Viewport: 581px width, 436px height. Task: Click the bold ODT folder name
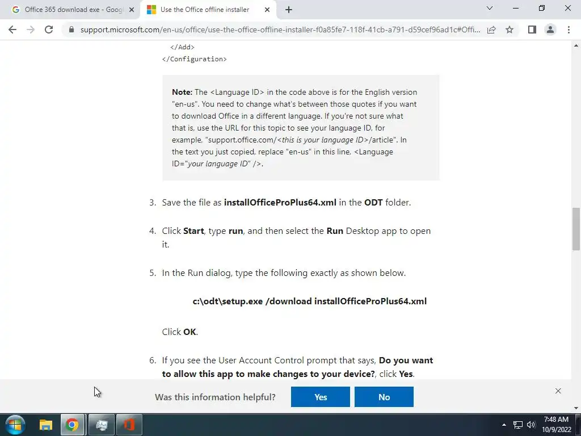click(x=373, y=203)
